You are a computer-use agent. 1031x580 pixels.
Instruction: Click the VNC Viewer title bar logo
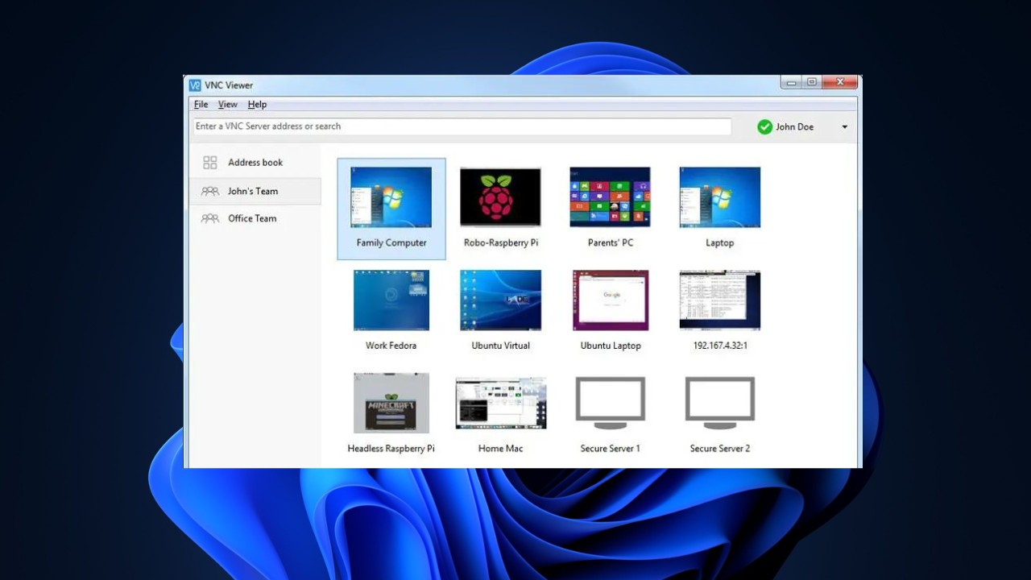(195, 85)
